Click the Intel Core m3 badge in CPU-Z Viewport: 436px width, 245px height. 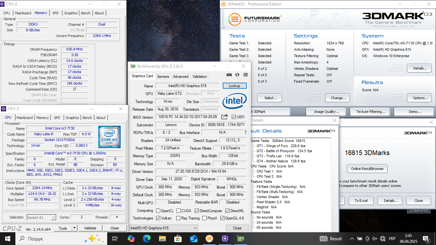(109, 137)
